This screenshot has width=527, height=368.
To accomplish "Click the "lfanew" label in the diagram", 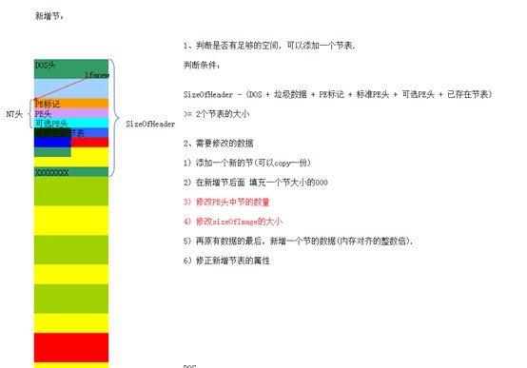I will pos(97,75).
